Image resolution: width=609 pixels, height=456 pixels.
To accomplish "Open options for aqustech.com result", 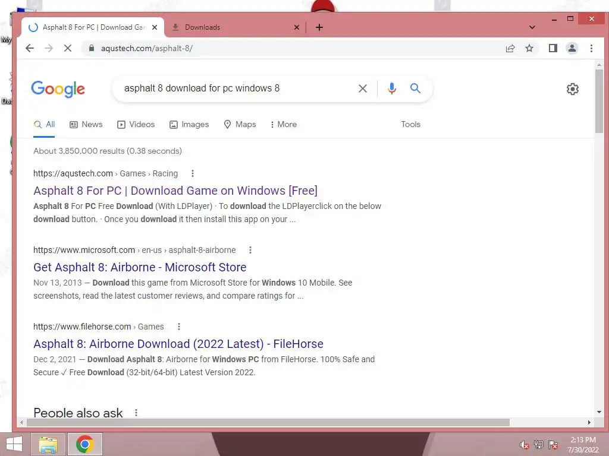I will (193, 173).
